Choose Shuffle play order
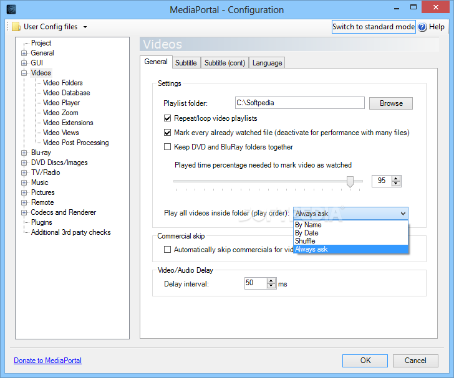This screenshot has height=378, width=454. [x=350, y=241]
